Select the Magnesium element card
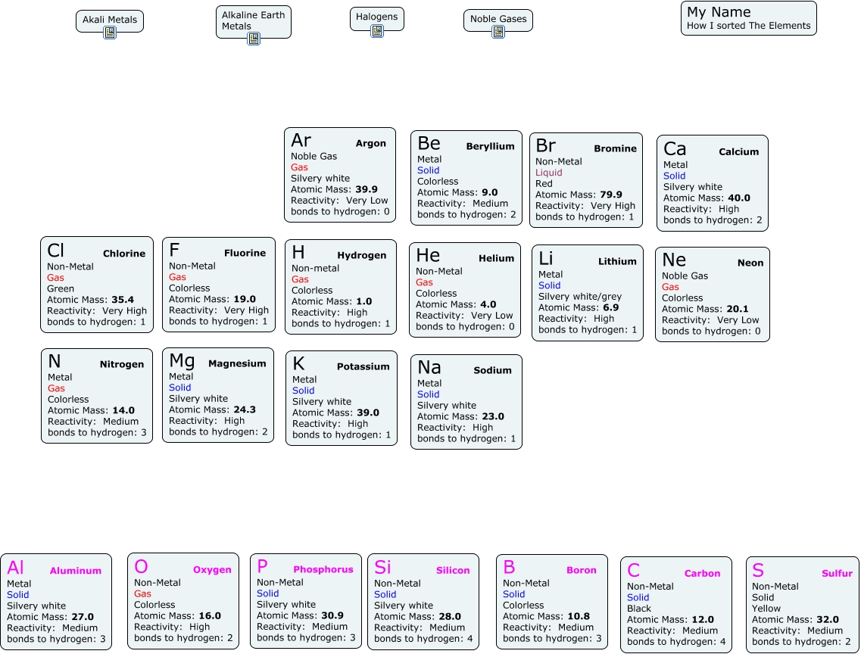Screen dimensions: 861x654 click(217, 395)
